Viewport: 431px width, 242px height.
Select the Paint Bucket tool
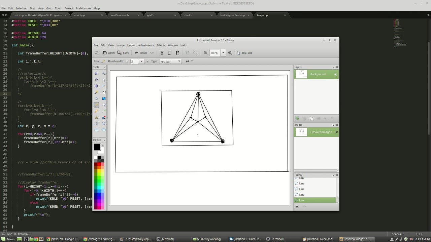coord(96,98)
